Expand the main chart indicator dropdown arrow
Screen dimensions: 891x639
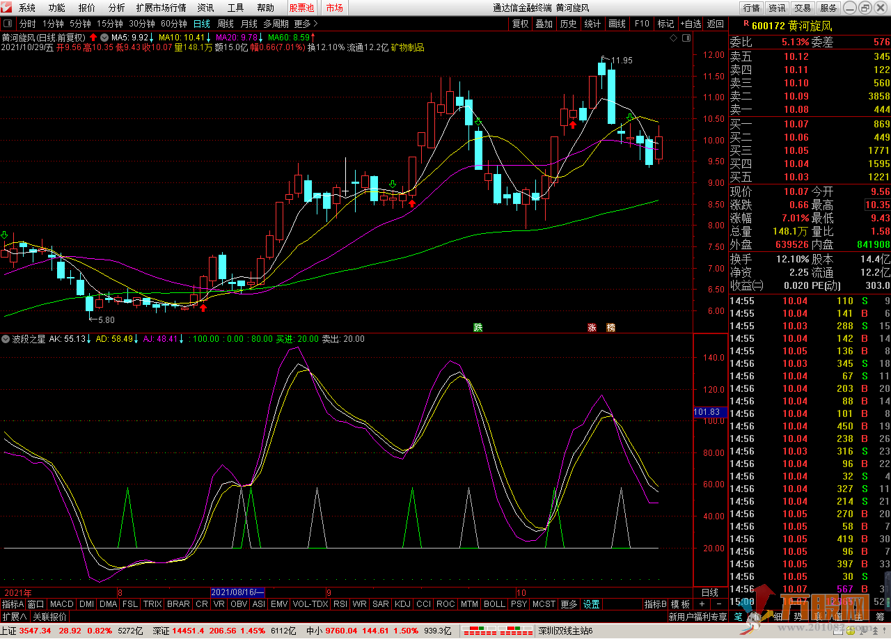(x=104, y=37)
